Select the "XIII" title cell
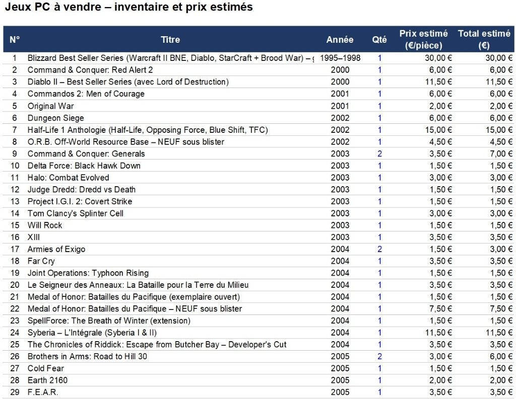Image resolution: width=516 pixels, height=400 pixels. [34, 237]
